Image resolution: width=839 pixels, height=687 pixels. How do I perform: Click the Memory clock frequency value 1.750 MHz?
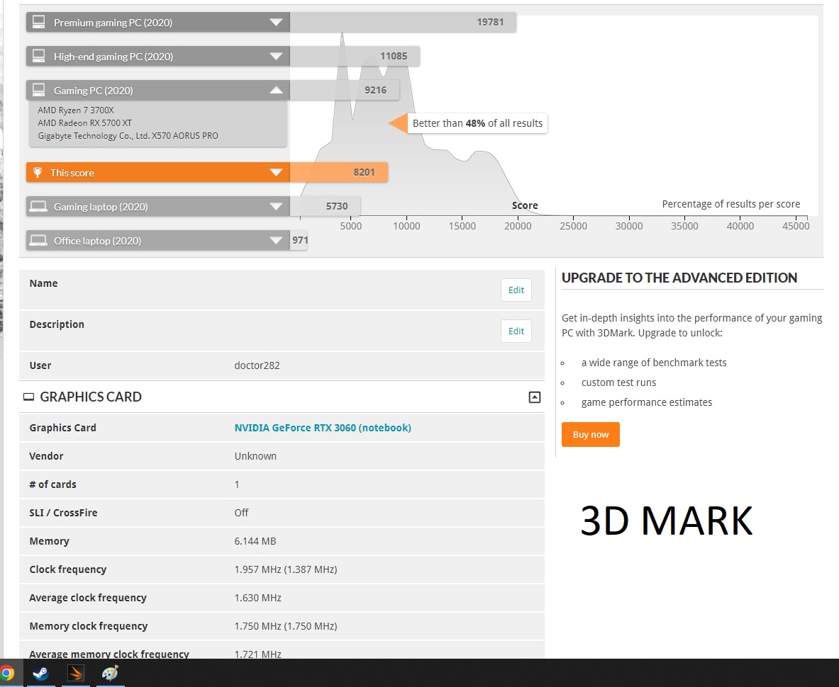[x=286, y=626]
